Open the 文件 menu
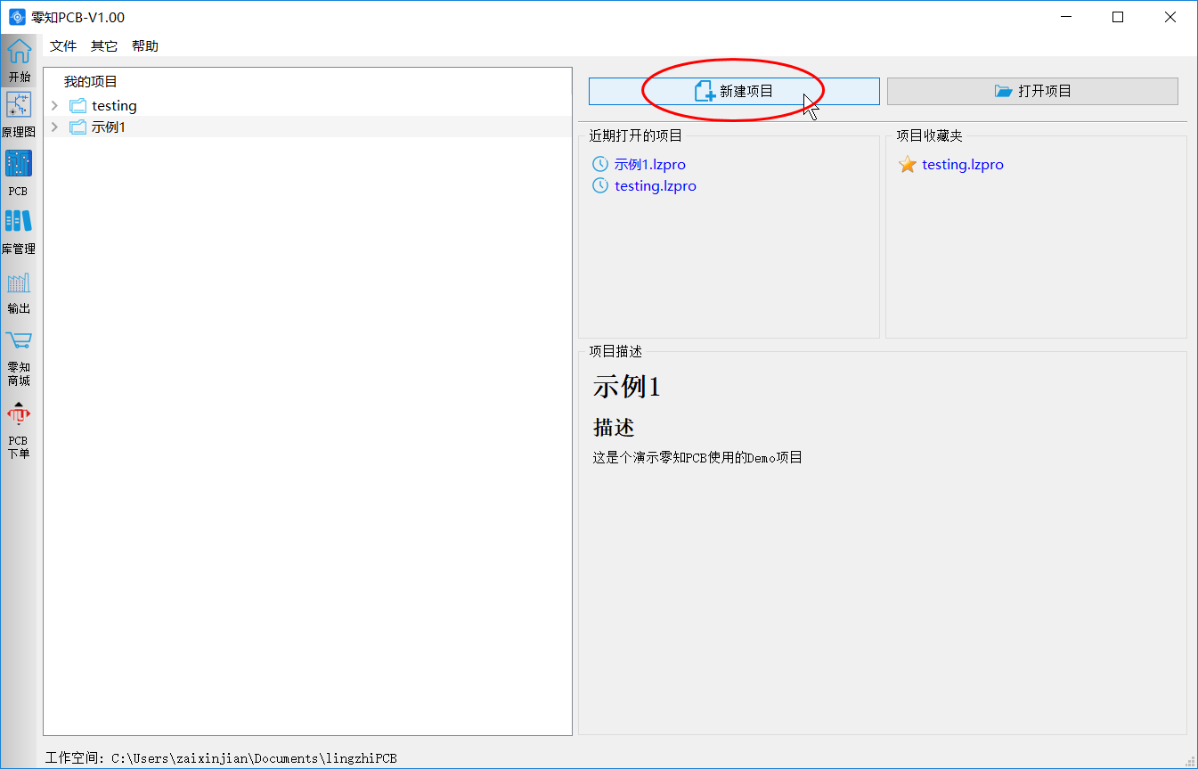This screenshot has width=1198, height=769. point(63,46)
